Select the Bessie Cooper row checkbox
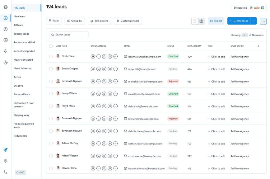Image resolution: width=270 pixels, height=179 pixels. (x=51, y=69)
